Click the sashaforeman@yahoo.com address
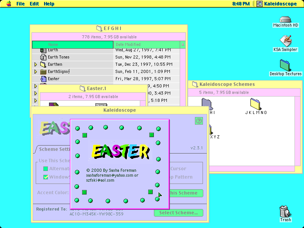Image resolution: width=304 pixels, height=228 pixels. point(110,175)
